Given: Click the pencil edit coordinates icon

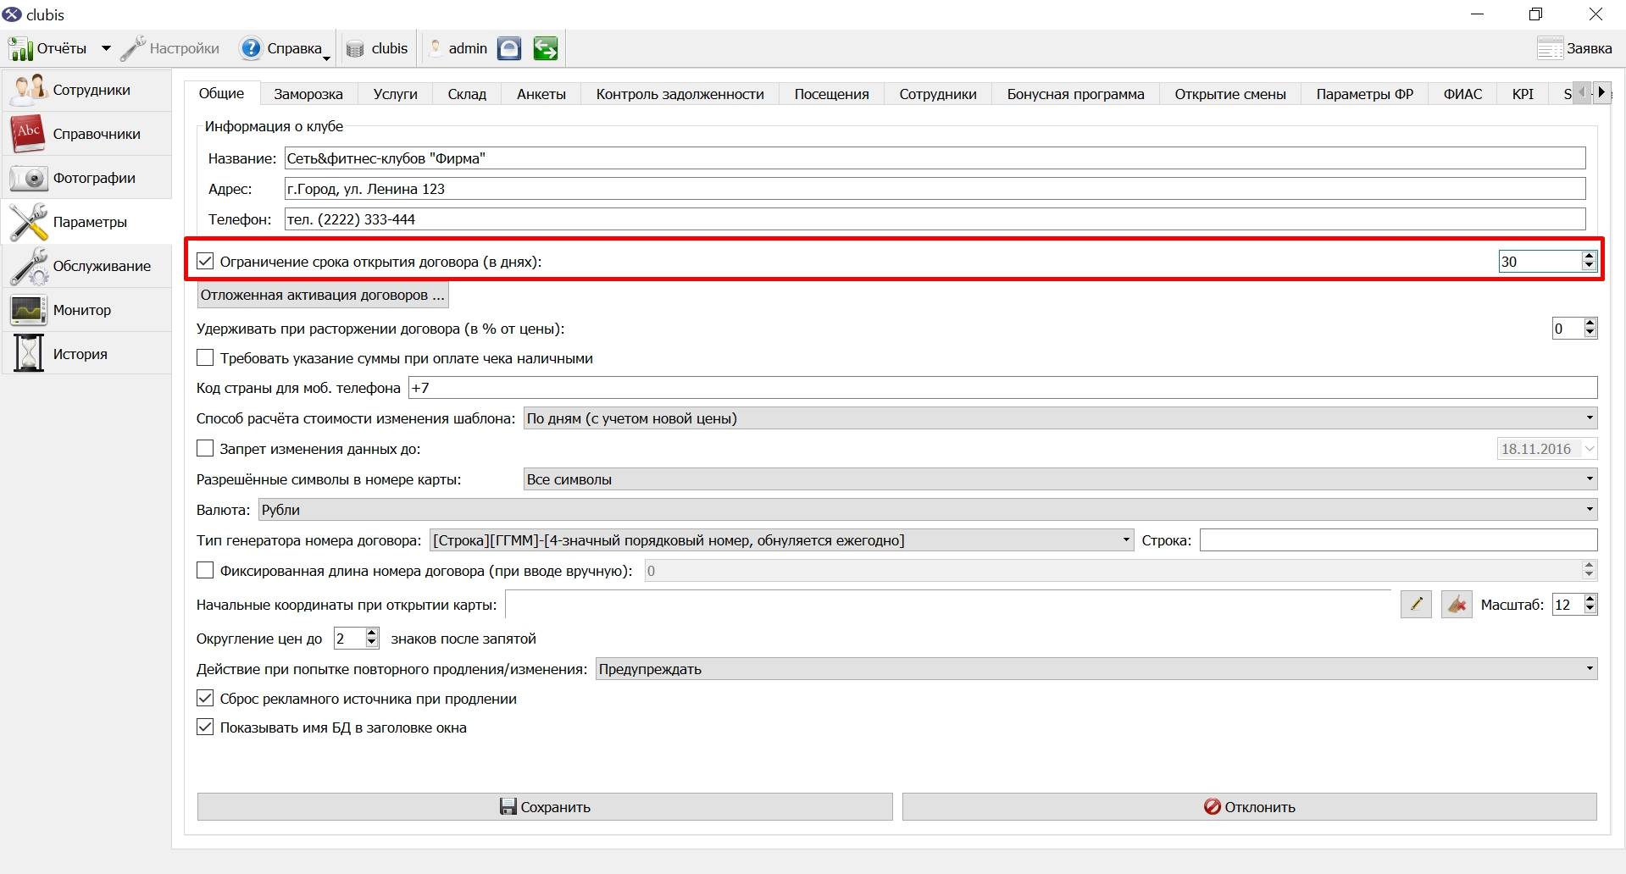Looking at the screenshot, I should (1416, 605).
